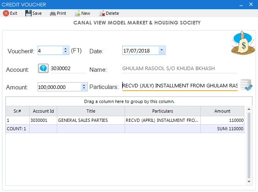258x192 pixels.
Task: Sort by Amount column header
Action: [x=222, y=111]
